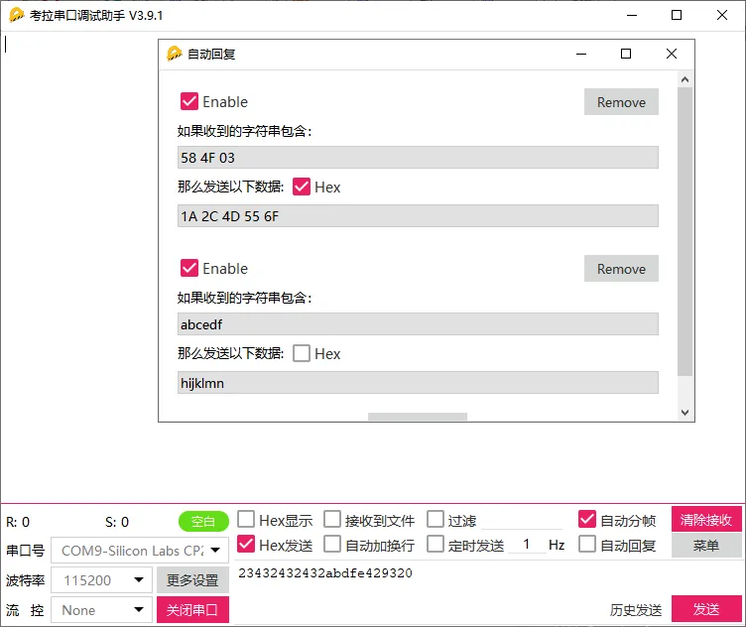Minimize the main 考拉串口调试助手 window

click(x=632, y=15)
